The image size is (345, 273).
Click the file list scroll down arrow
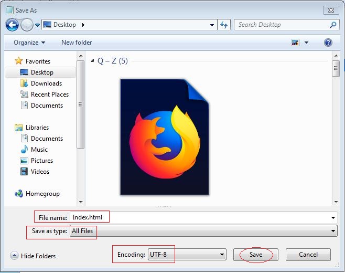point(336,202)
